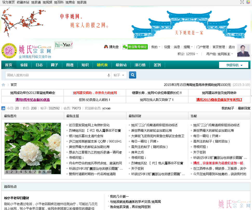
Task: Open the 我的 dropdown menu
Action: pyautogui.click(x=156, y=47)
